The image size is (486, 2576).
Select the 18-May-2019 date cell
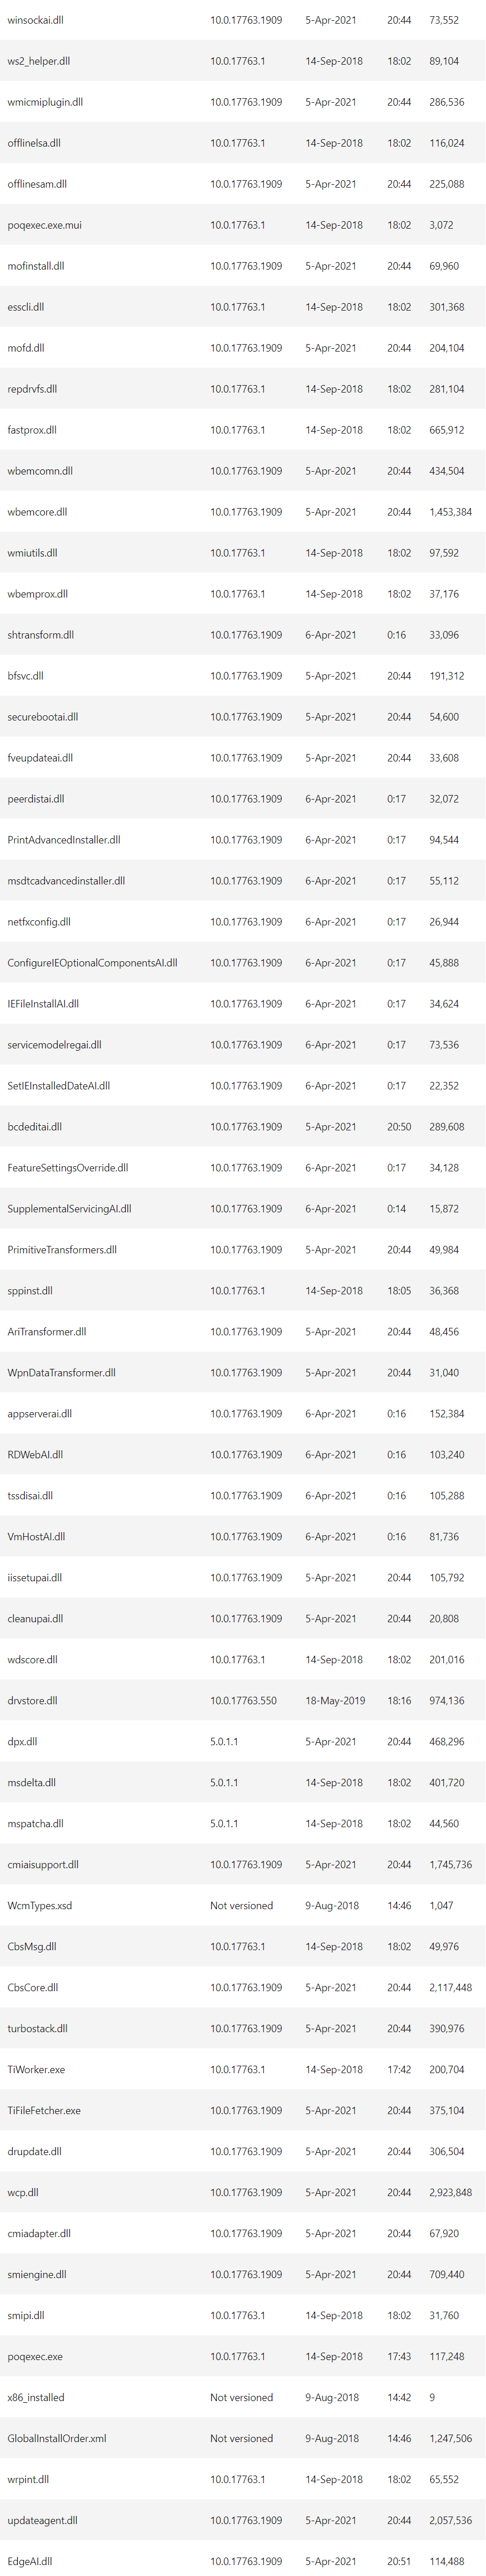point(335,1700)
